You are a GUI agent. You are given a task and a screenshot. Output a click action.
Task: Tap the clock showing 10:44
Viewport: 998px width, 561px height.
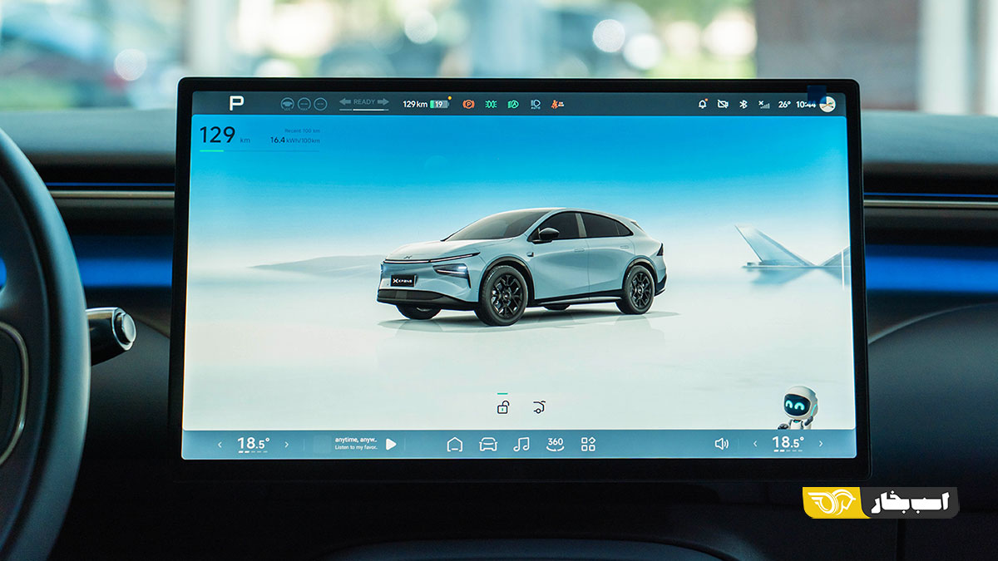point(806,105)
